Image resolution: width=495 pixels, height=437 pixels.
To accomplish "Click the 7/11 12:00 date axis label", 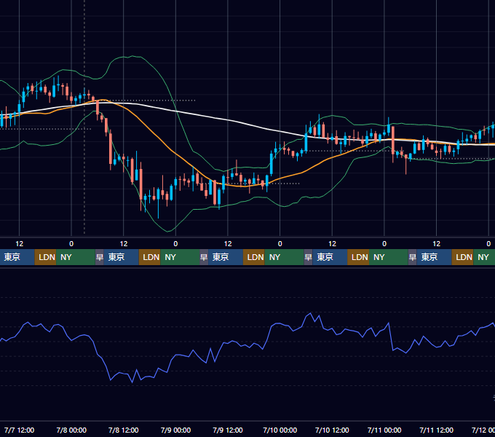I will click(x=436, y=430).
